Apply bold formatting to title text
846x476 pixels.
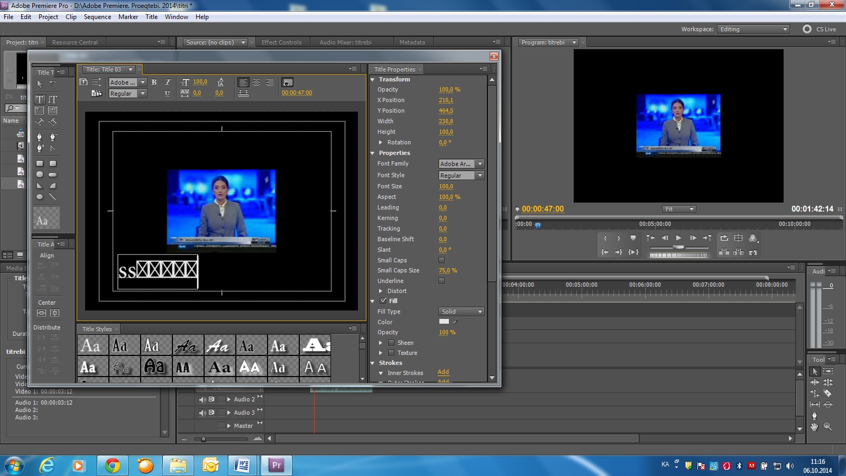click(154, 83)
